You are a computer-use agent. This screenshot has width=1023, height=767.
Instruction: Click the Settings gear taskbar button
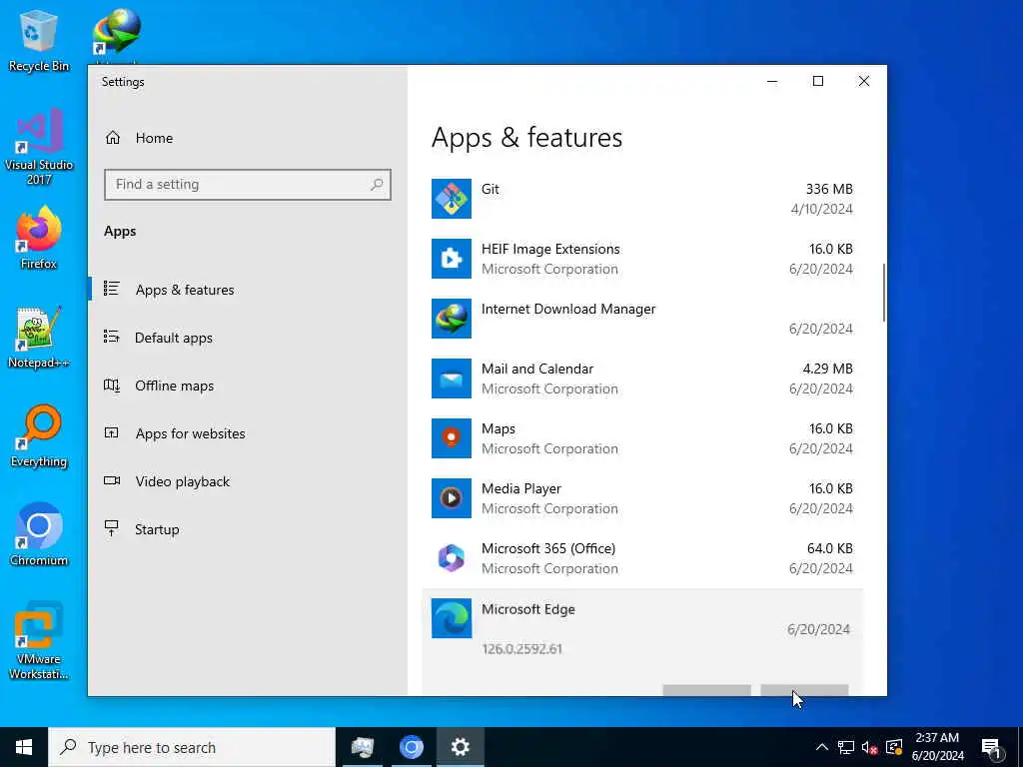click(x=460, y=747)
